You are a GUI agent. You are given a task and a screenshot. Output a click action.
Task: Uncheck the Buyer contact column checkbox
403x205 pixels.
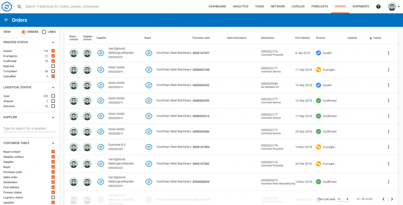coord(53,151)
